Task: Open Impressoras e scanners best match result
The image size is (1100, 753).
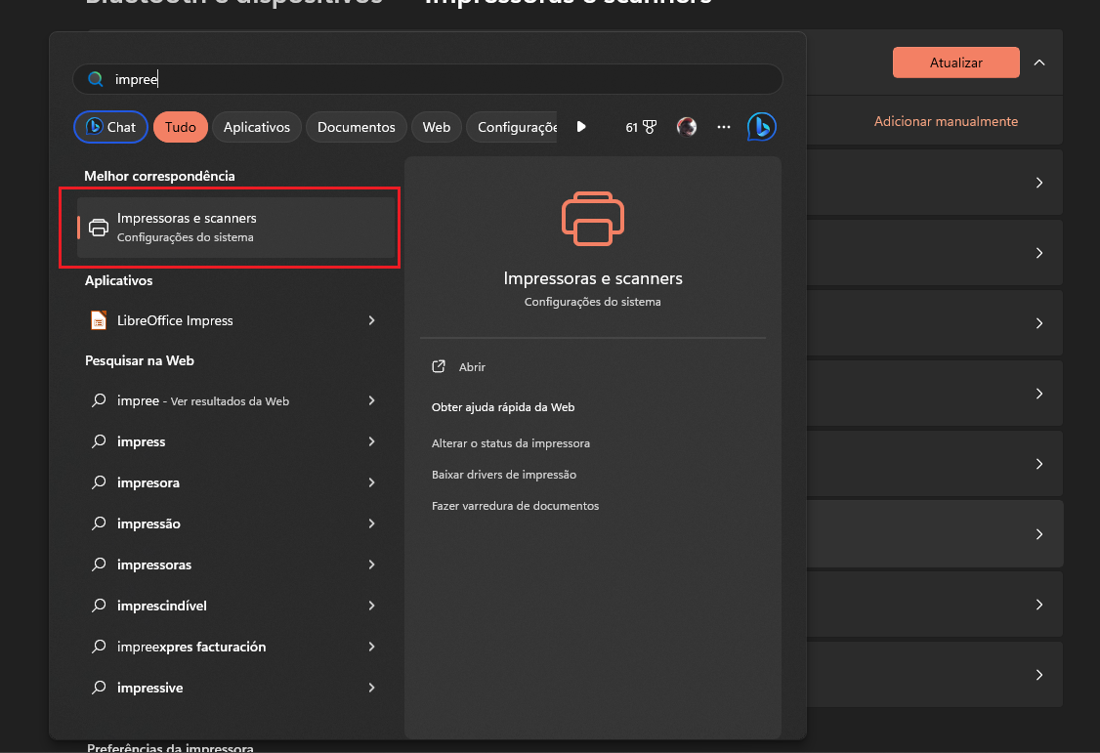Action: tap(234, 228)
